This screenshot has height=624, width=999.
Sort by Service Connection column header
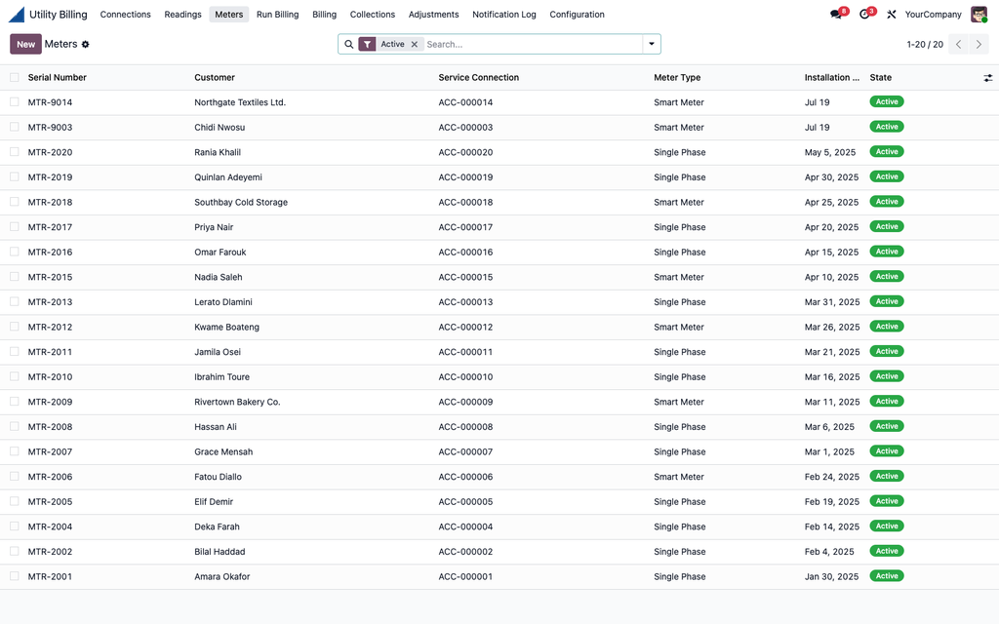tap(478, 78)
